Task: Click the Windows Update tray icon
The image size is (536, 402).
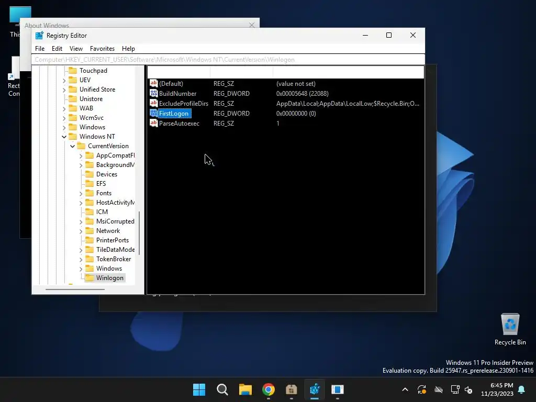Action: 422,389
